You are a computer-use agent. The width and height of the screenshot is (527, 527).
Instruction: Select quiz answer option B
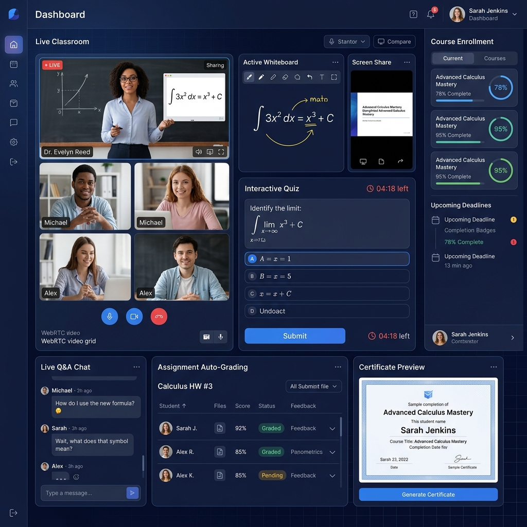point(327,276)
